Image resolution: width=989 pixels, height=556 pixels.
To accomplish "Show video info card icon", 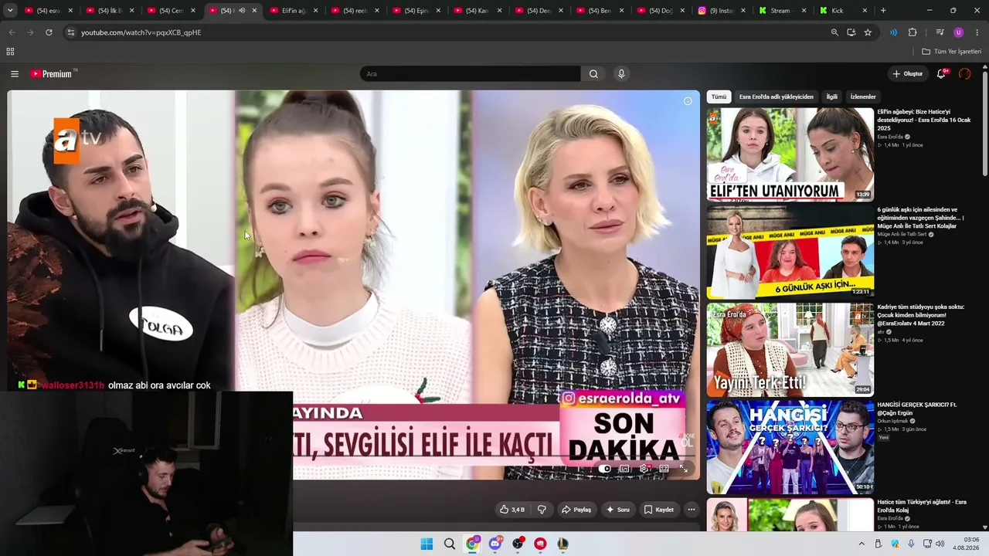I will (688, 101).
